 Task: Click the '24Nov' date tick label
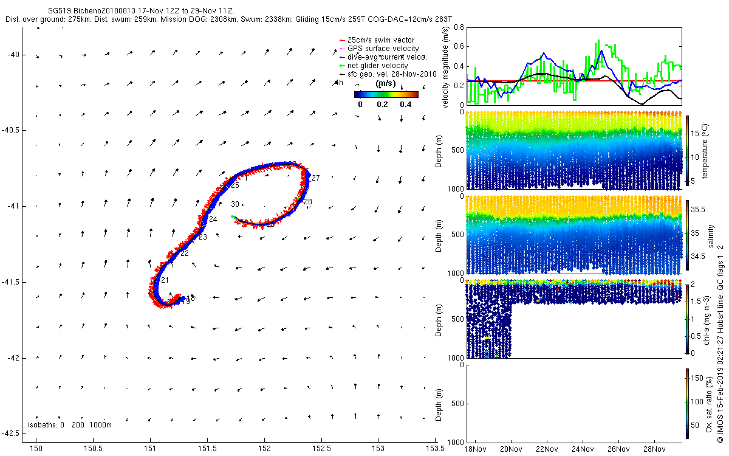tap(583, 449)
